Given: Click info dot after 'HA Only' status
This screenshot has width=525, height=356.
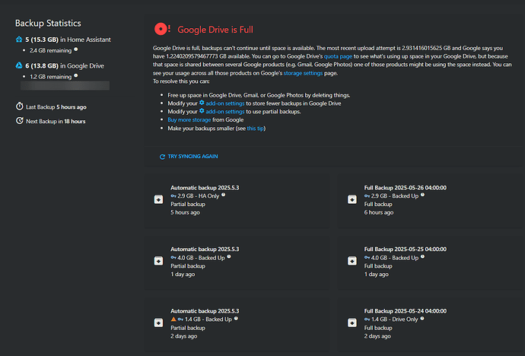Looking at the screenshot, I should click(x=224, y=195).
